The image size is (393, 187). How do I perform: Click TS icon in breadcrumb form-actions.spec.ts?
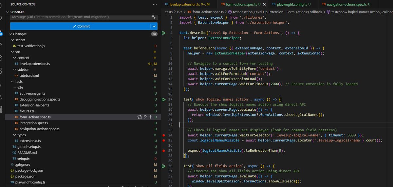(x=190, y=11)
